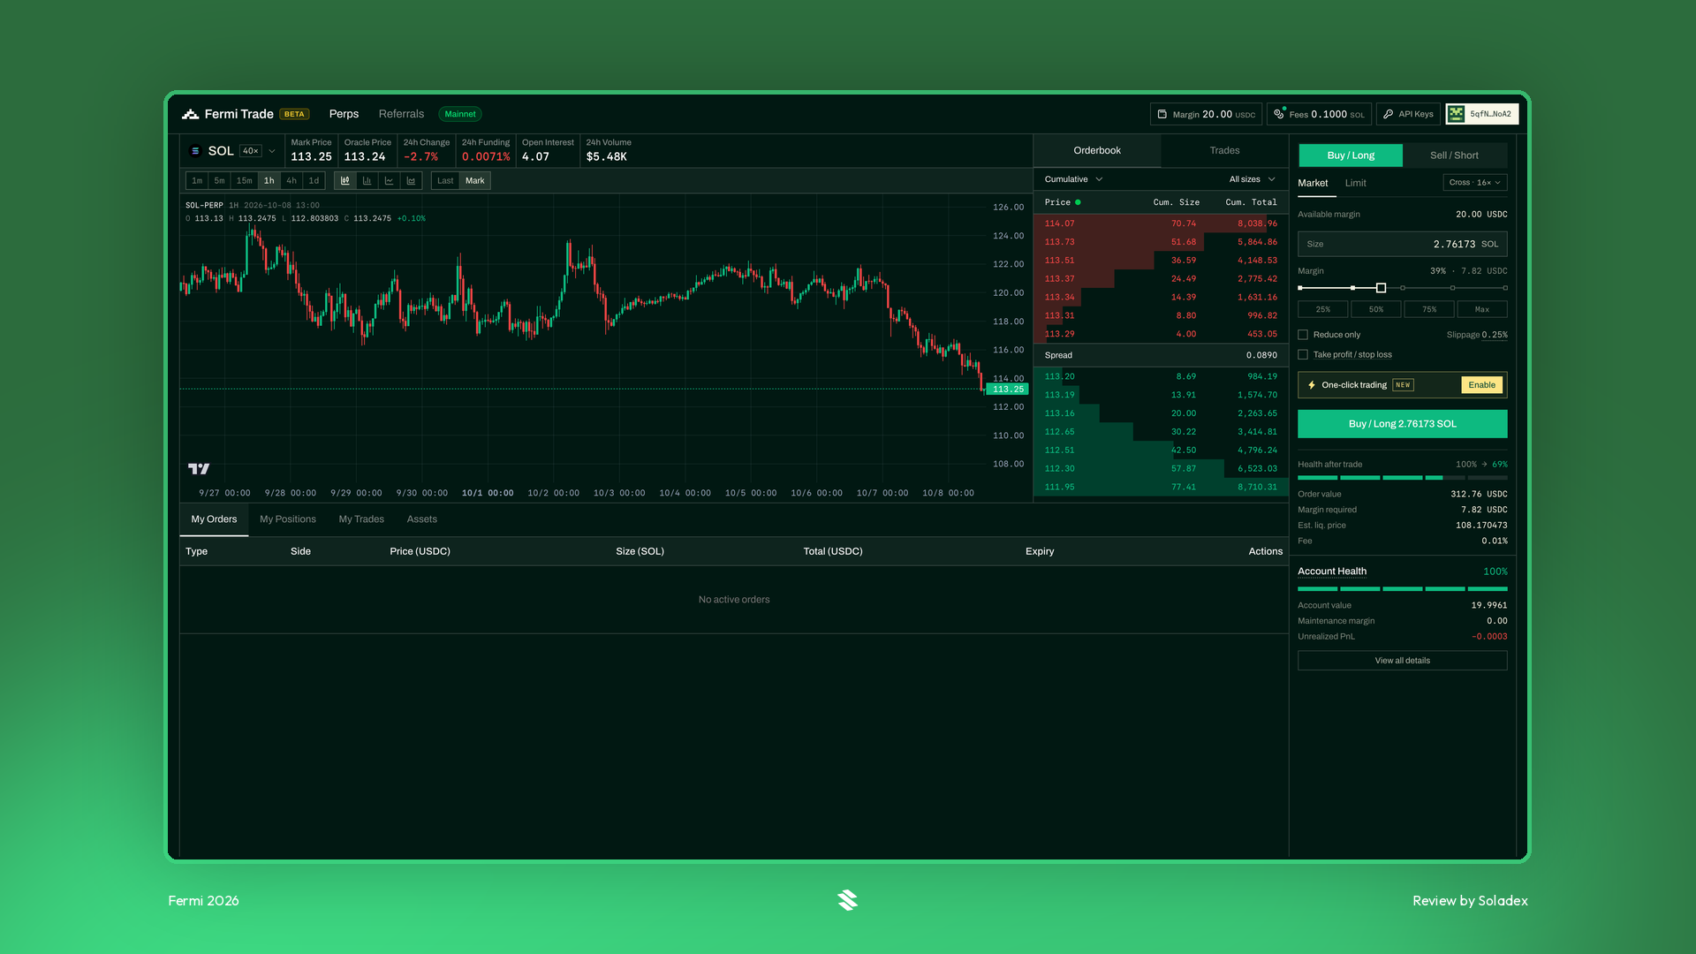Select the area chart type icon
The height and width of the screenshot is (954, 1696).
(x=412, y=180)
